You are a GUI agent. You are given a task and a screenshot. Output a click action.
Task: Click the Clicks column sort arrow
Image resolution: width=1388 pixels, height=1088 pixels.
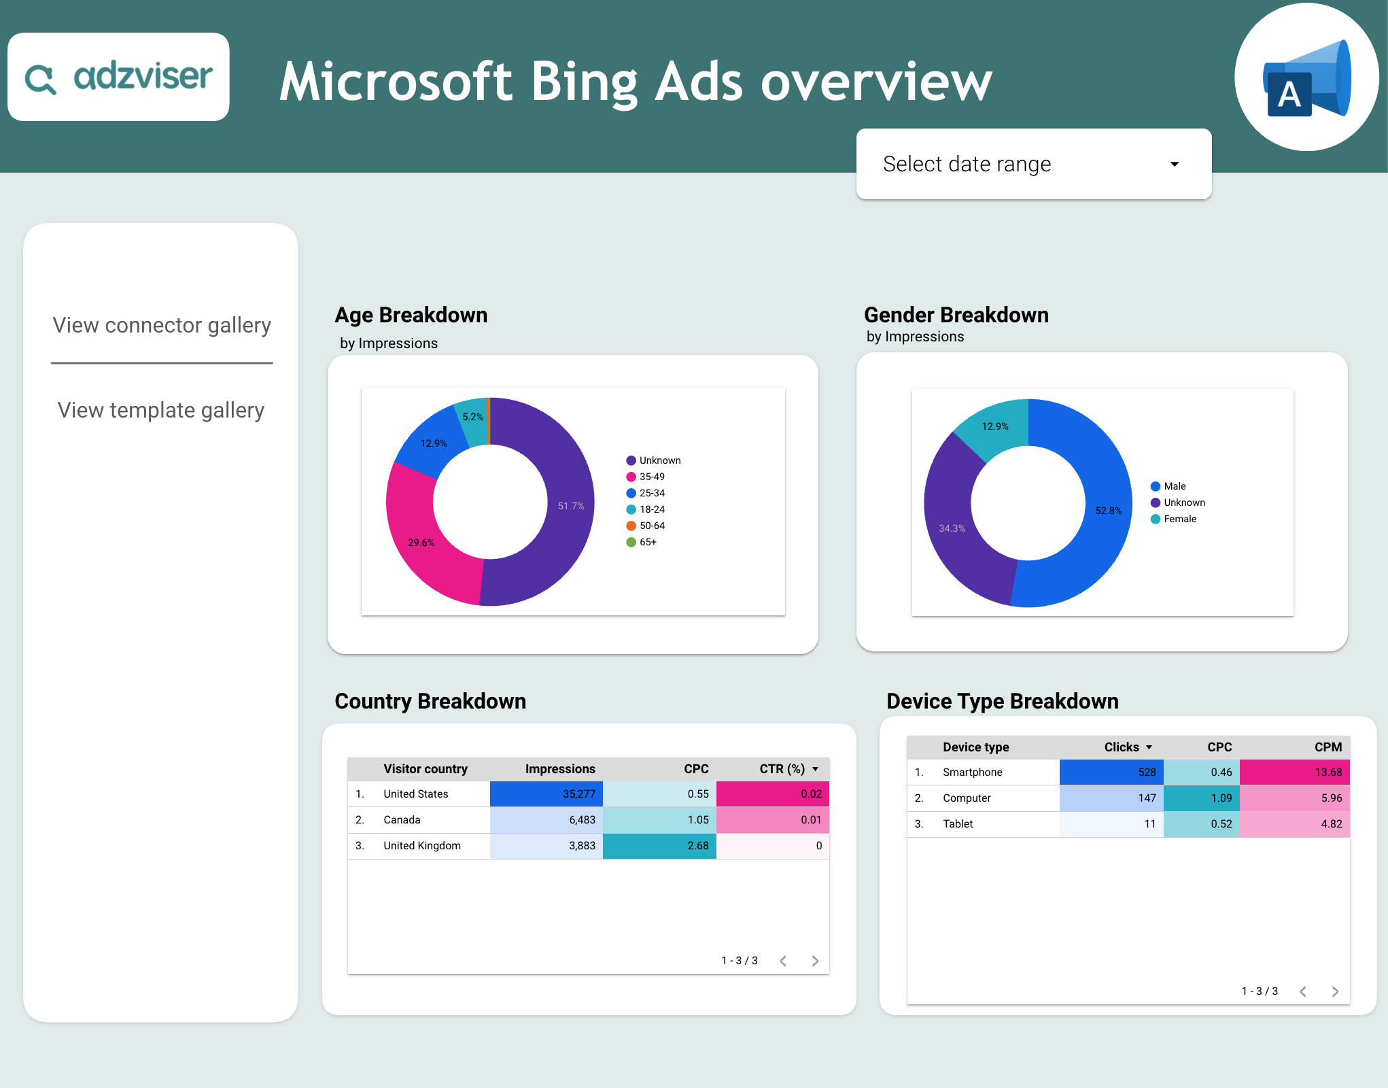pos(1149,747)
